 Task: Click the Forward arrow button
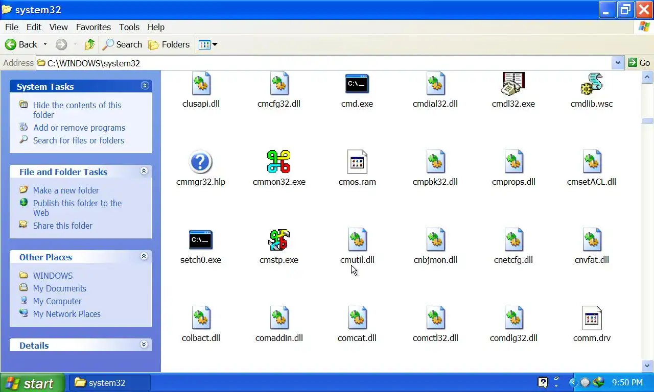pyautogui.click(x=61, y=44)
